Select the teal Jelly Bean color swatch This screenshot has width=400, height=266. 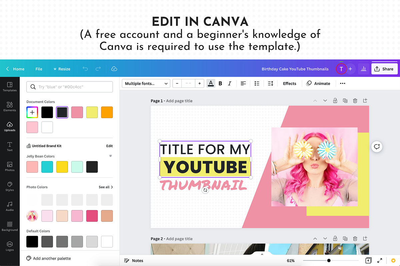click(x=47, y=167)
